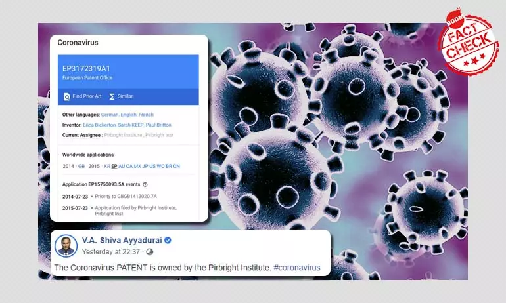The width and height of the screenshot is (506, 303).
Task: Select the BR worldwide application
Action: (x=169, y=166)
